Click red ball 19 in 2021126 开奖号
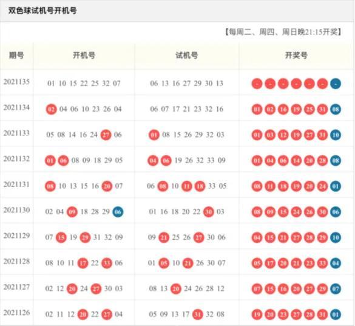 [x=257, y=314]
